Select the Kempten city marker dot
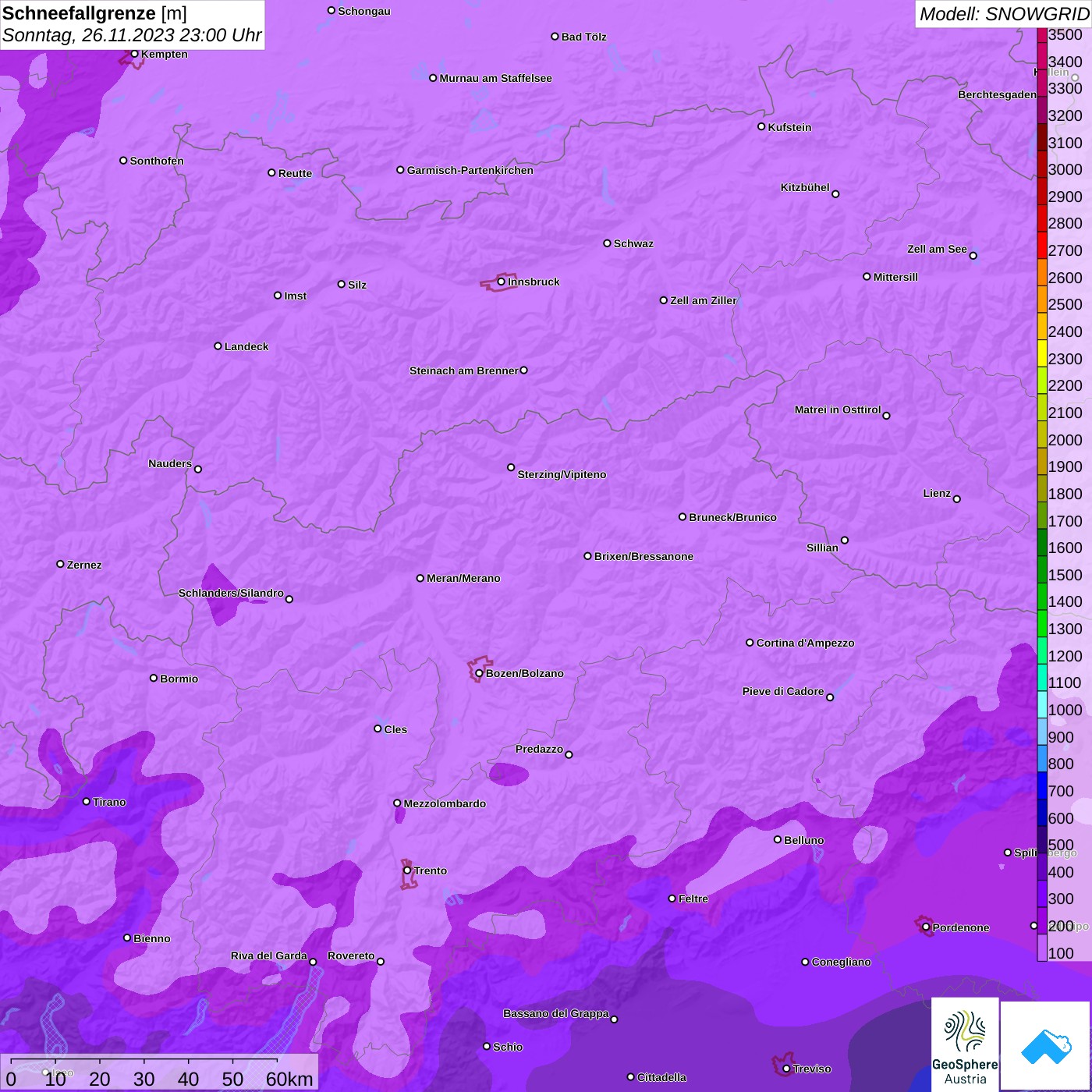 click(134, 54)
